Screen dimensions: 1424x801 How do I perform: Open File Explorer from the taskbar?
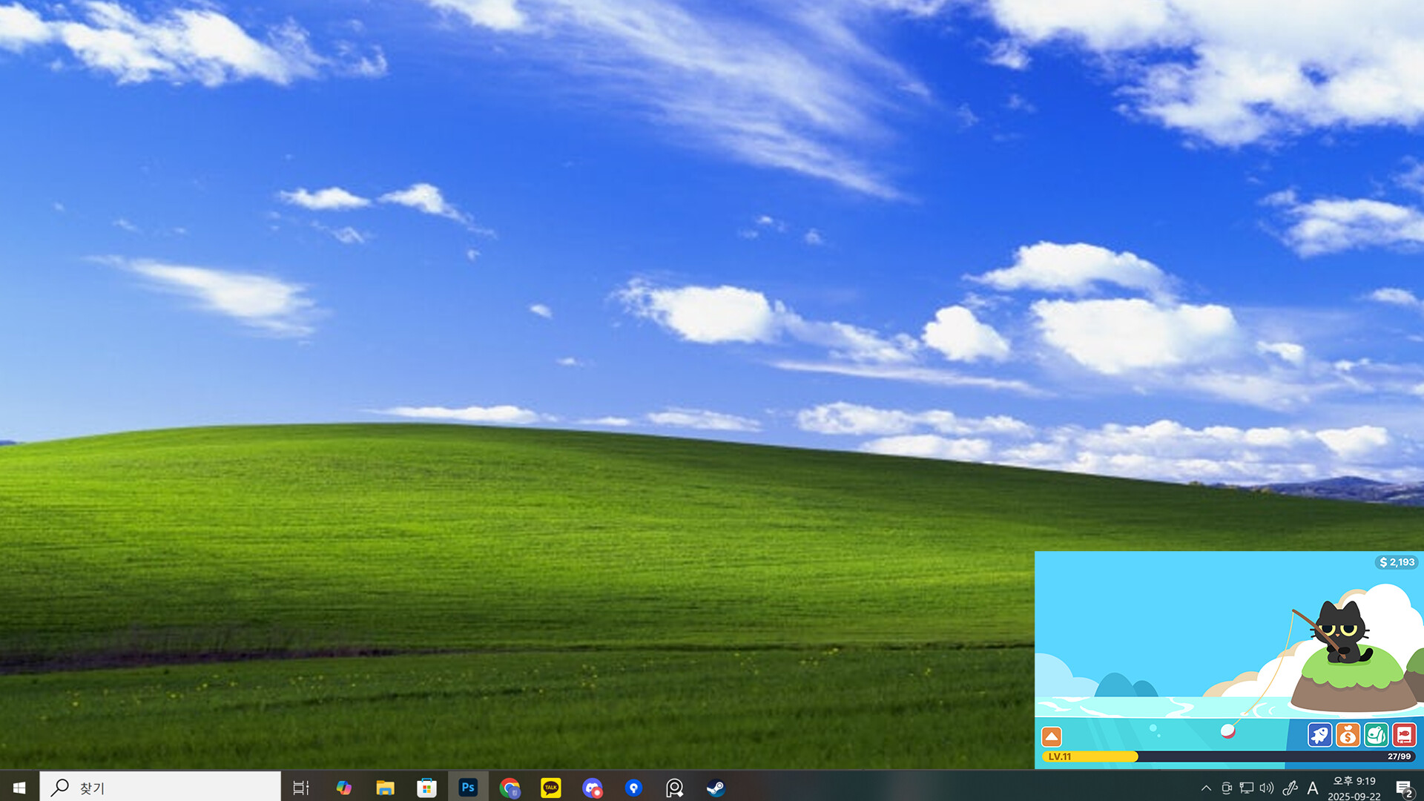coord(385,788)
